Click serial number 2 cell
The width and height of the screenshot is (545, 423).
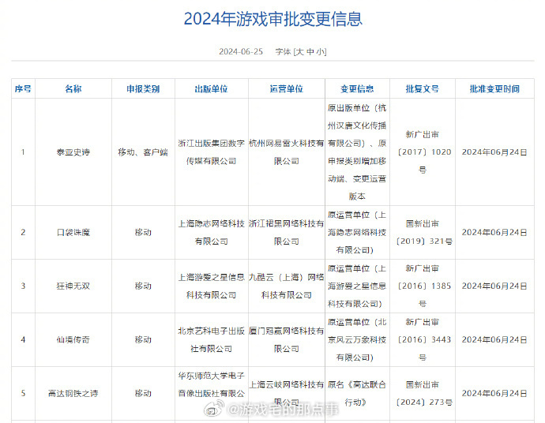click(23, 232)
